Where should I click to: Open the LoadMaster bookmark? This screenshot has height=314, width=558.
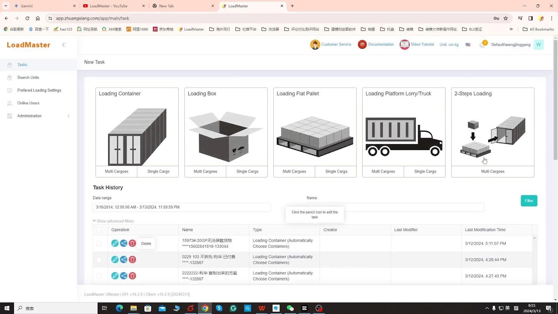pyautogui.click(x=191, y=29)
